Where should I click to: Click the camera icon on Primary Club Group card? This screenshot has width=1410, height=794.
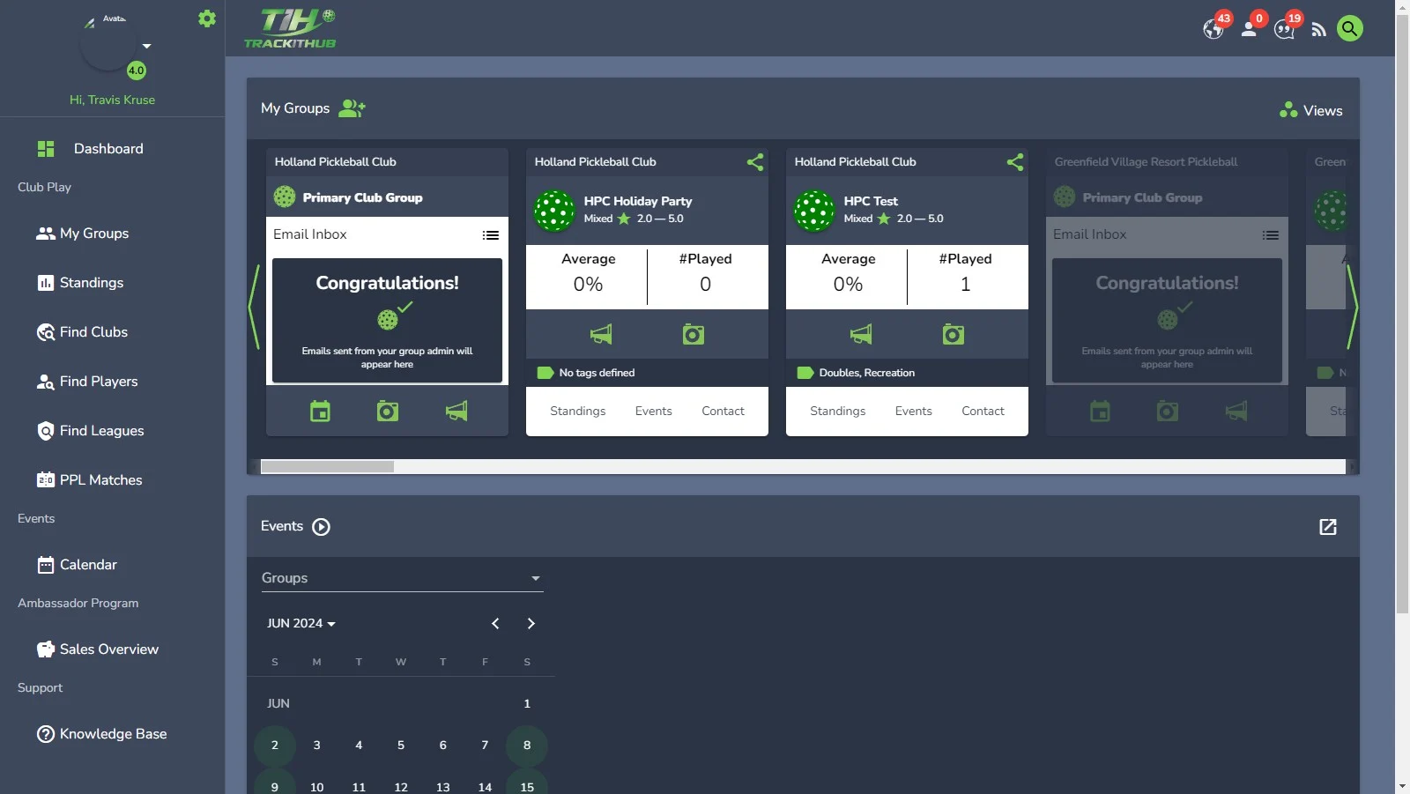tap(388, 411)
